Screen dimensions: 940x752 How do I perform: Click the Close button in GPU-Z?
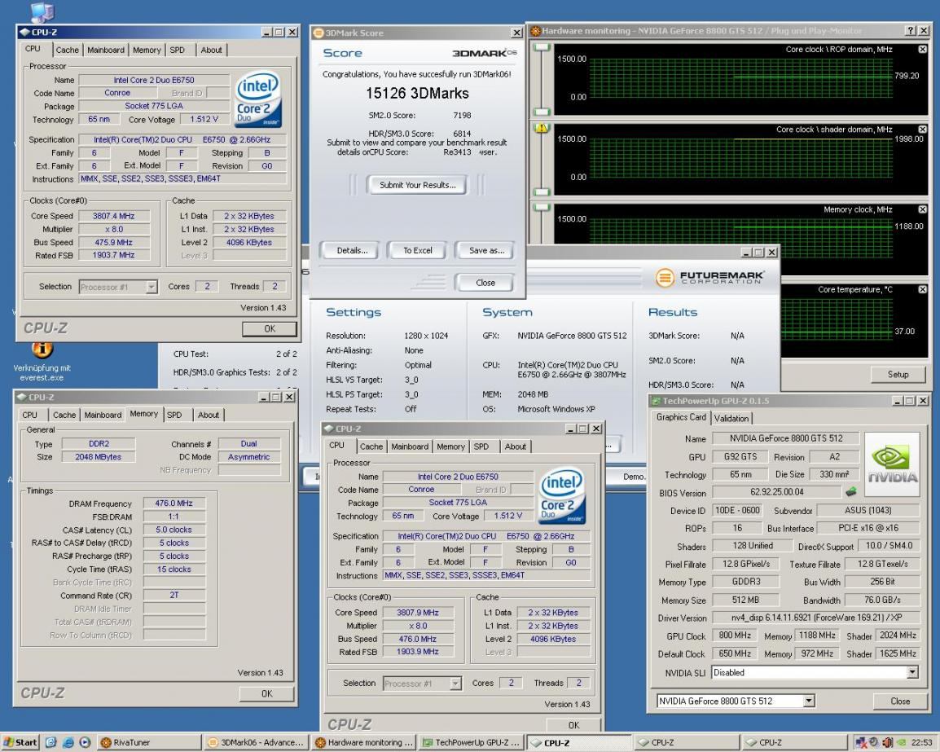900,701
